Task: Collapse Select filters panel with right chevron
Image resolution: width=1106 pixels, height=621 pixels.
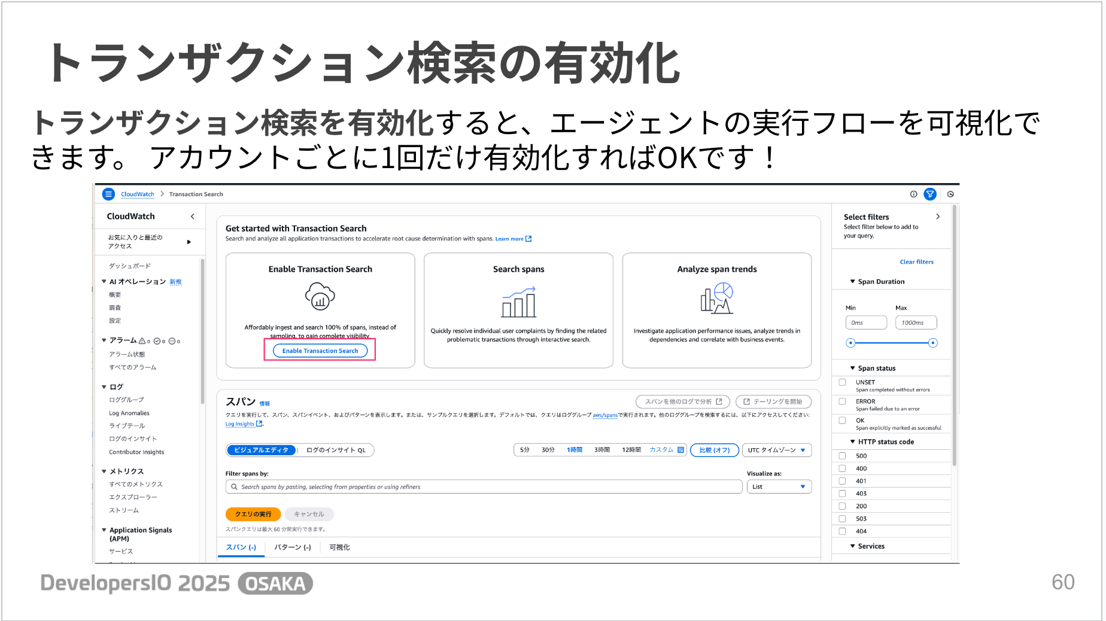Action: (x=938, y=217)
